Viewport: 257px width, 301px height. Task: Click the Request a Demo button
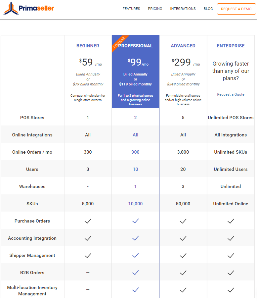click(236, 9)
